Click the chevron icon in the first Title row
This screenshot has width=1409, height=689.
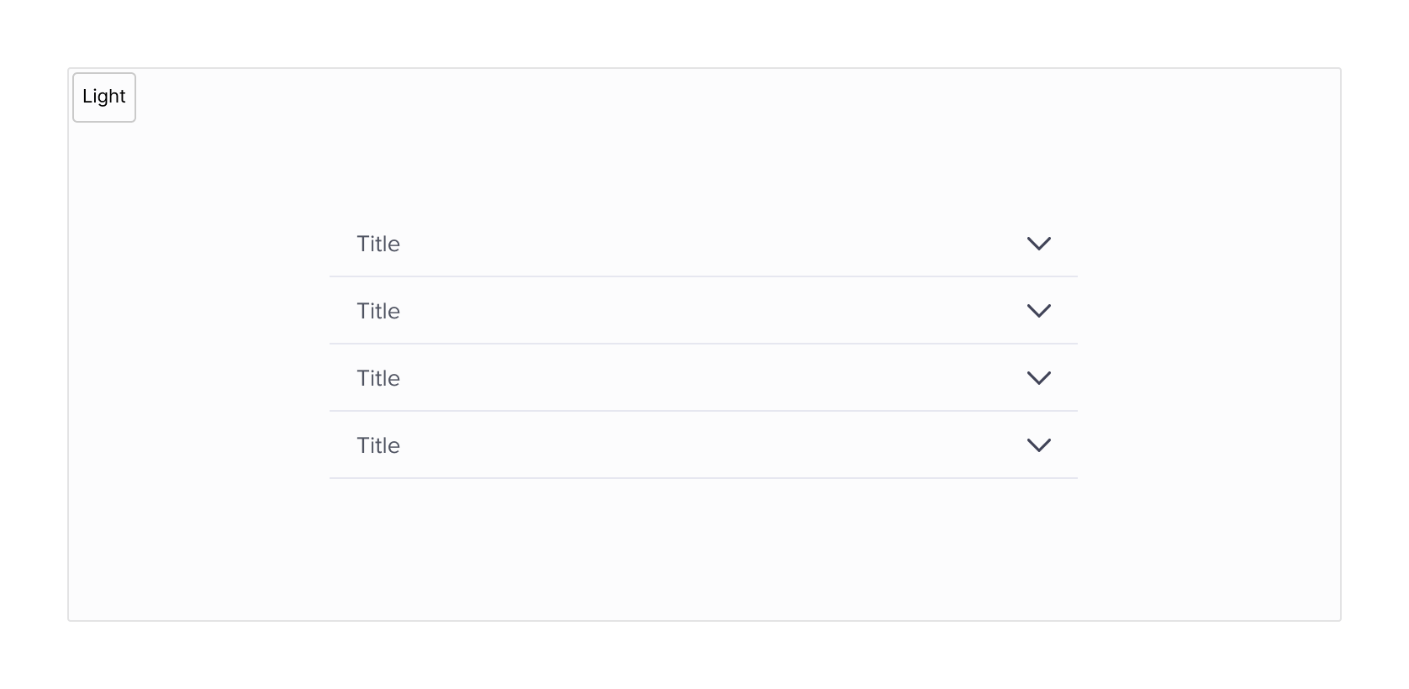(1039, 244)
